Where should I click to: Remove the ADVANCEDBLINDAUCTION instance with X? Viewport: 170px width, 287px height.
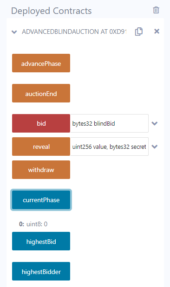157,32
